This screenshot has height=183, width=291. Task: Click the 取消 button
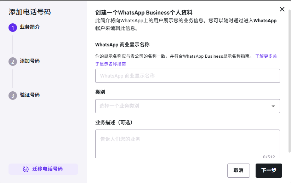pyautogui.click(x=239, y=170)
